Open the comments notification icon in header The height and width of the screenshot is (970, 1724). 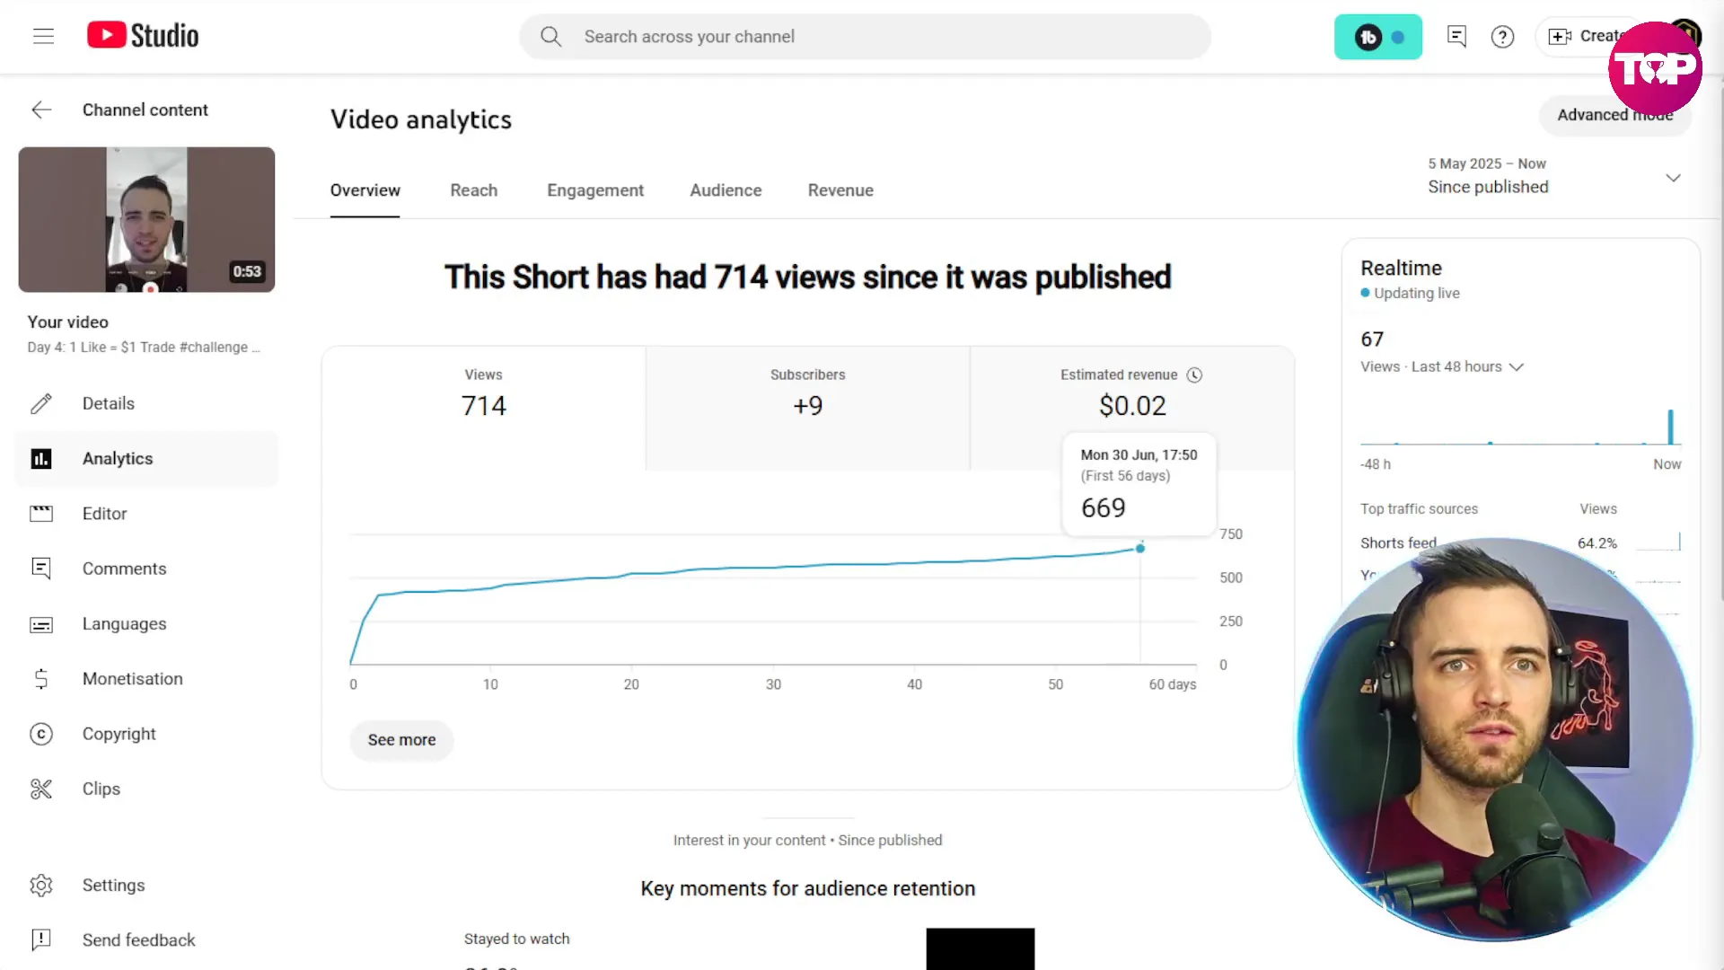(1456, 37)
